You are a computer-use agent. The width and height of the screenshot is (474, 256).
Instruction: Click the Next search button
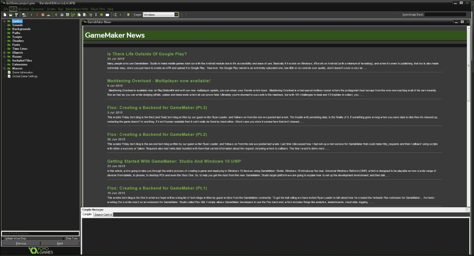[60, 243]
